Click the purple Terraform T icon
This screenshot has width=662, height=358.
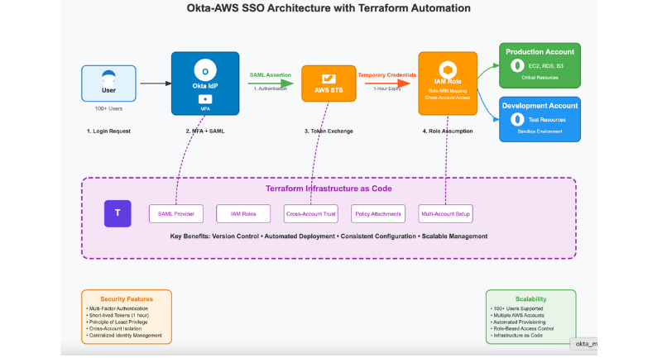click(118, 212)
